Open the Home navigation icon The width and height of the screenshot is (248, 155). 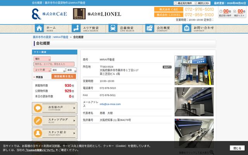point(39,28)
